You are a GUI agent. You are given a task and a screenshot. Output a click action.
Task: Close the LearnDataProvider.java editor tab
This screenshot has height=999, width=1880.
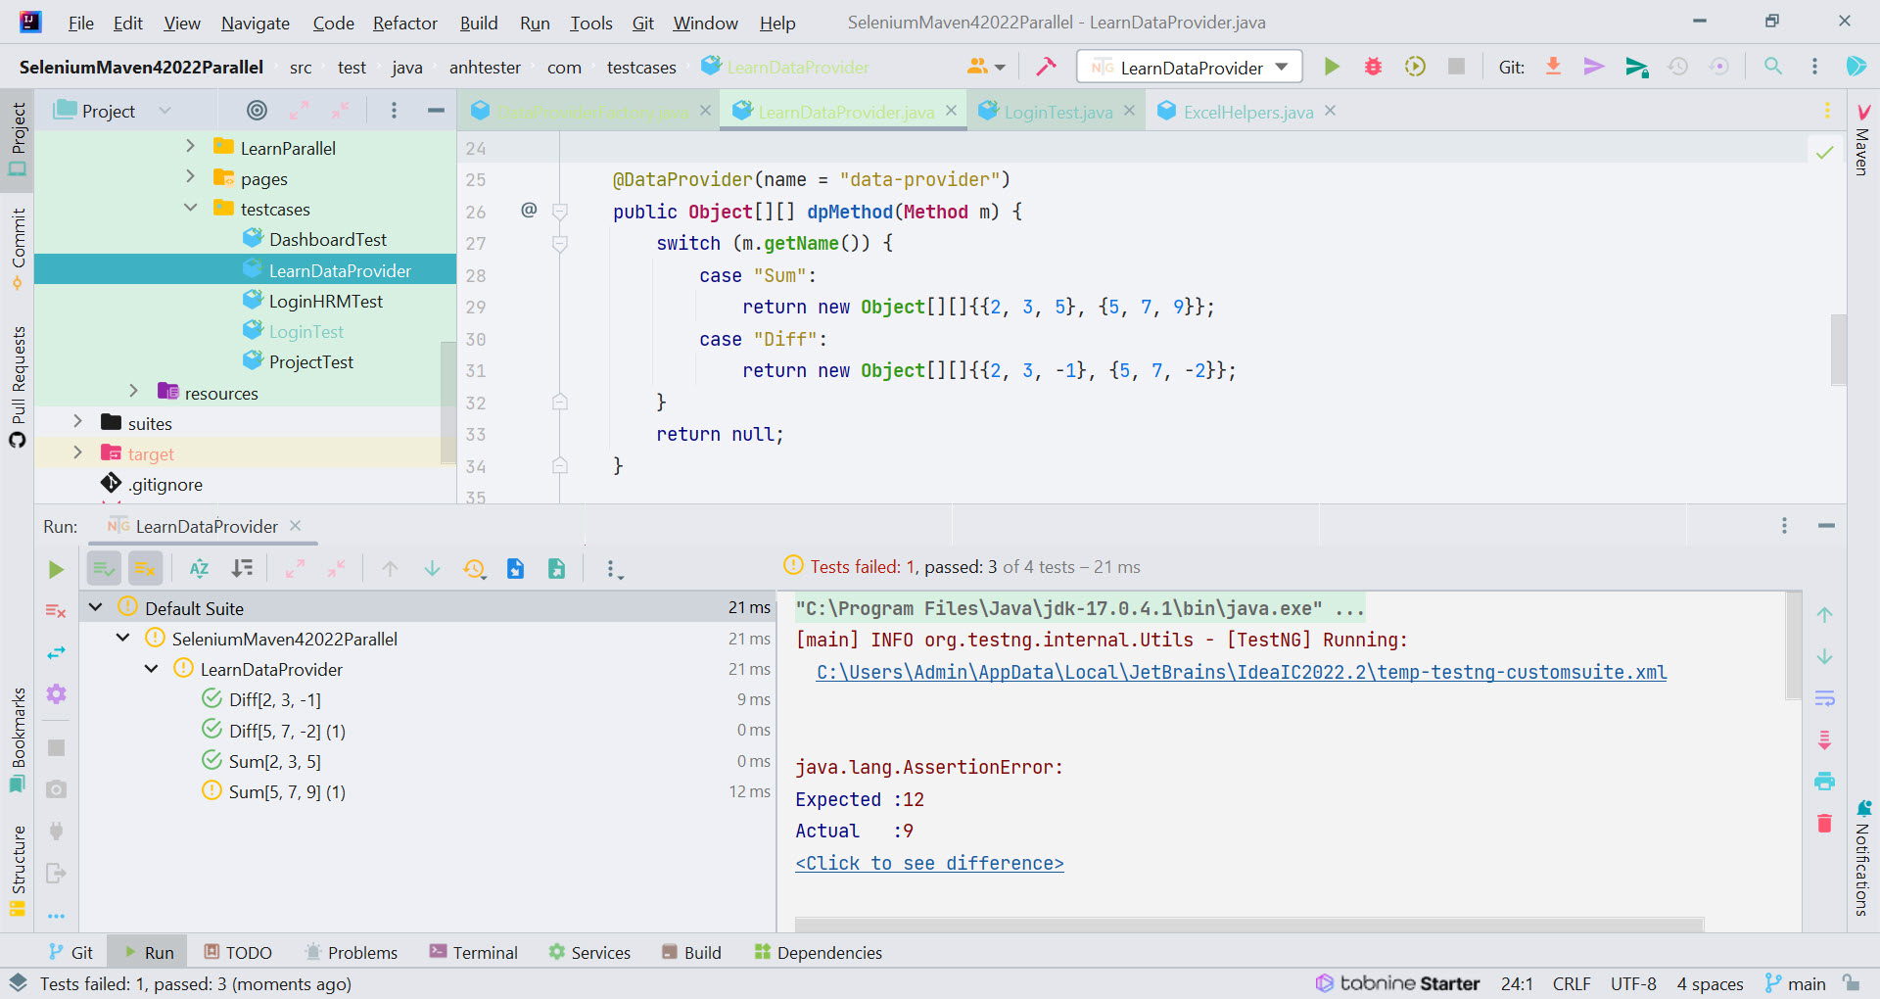tap(951, 111)
